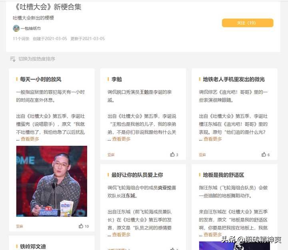Click the 更新于2021-03-05 update date
This screenshot has width=288, height=250.
(x=88, y=38)
